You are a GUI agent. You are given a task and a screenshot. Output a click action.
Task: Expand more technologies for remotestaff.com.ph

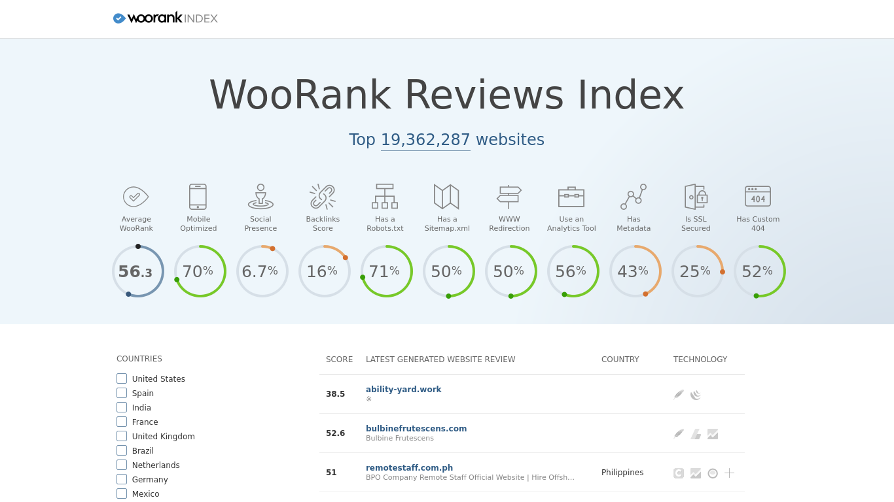coord(730,473)
